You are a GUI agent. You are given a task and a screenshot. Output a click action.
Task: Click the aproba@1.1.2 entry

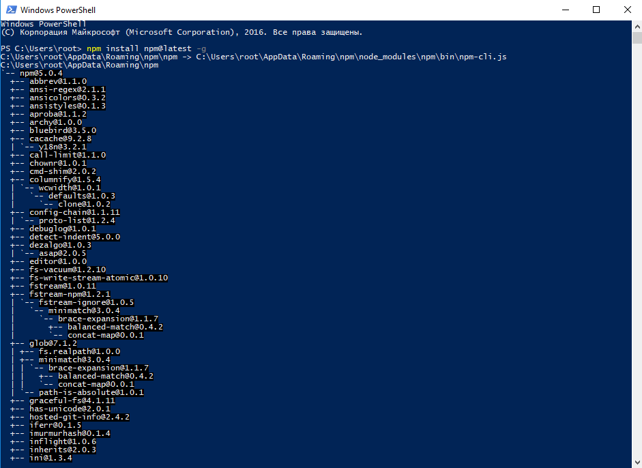click(58, 114)
